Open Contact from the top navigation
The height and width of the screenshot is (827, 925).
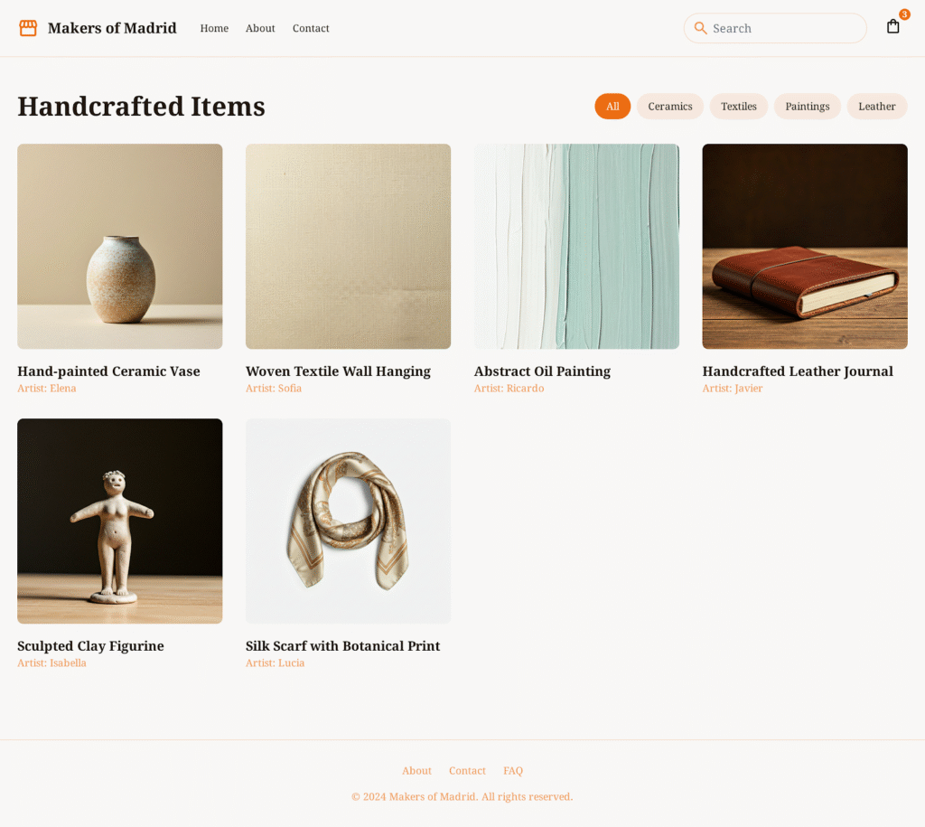[x=311, y=28]
